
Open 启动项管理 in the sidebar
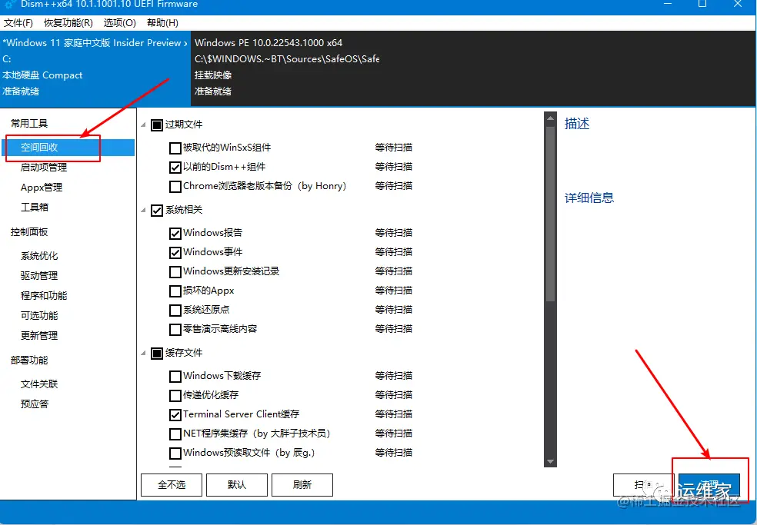43,168
